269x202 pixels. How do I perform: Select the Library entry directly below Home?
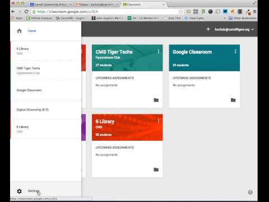click(46, 51)
